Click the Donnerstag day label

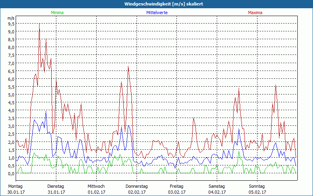tap(137, 187)
